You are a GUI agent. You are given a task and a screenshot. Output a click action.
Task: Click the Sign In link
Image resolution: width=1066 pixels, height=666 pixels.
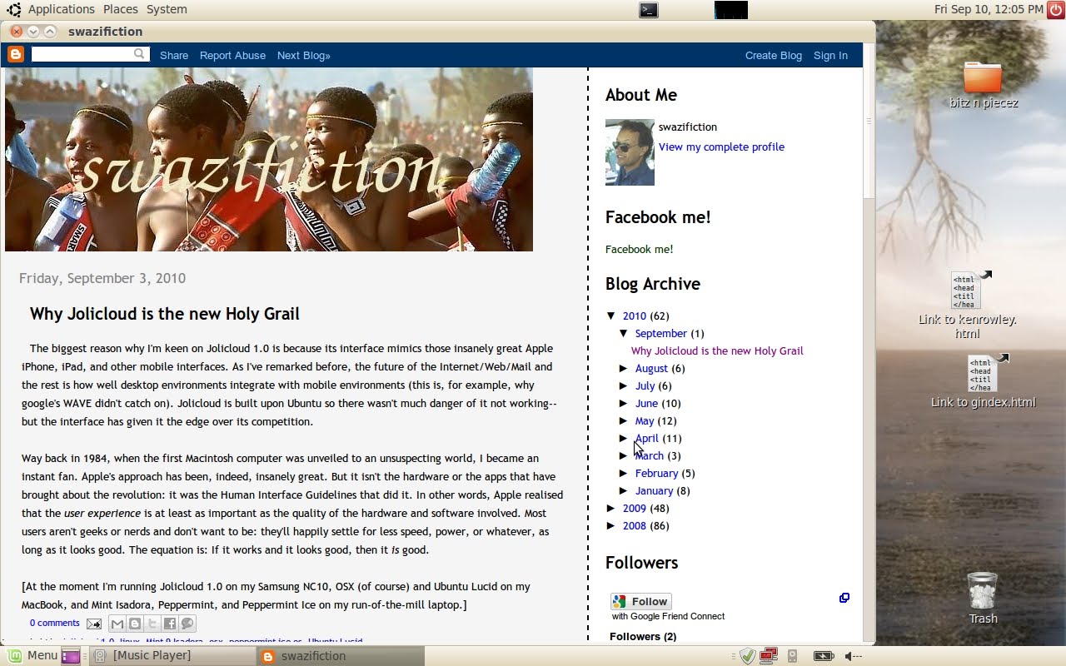(830, 55)
